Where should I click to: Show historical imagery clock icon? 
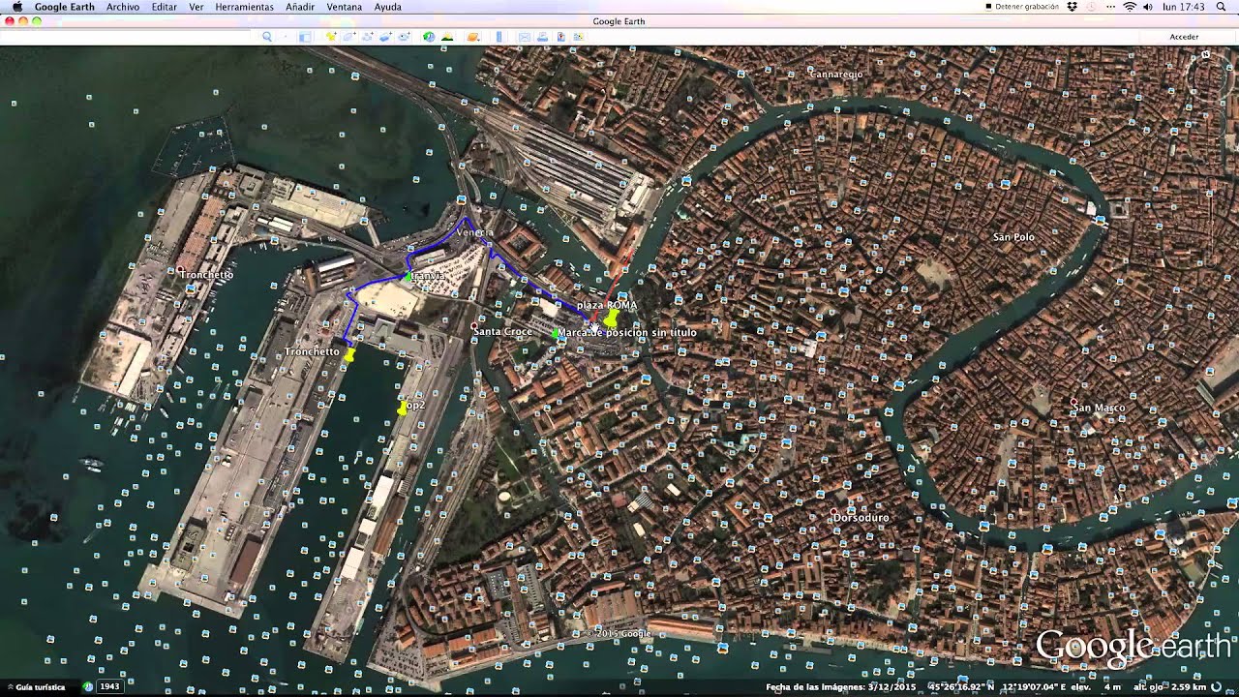[429, 37]
